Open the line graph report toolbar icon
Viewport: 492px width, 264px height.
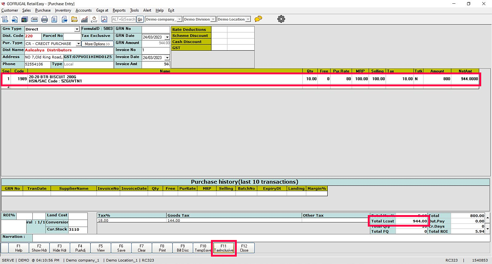point(104,19)
